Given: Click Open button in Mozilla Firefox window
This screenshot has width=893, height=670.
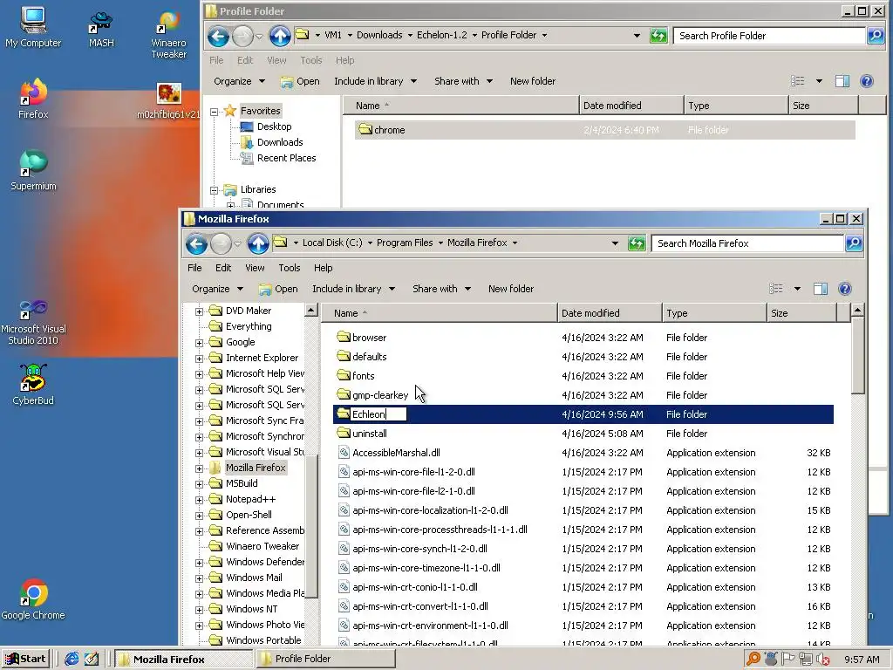Looking at the screenshot, I should [278, 289].
